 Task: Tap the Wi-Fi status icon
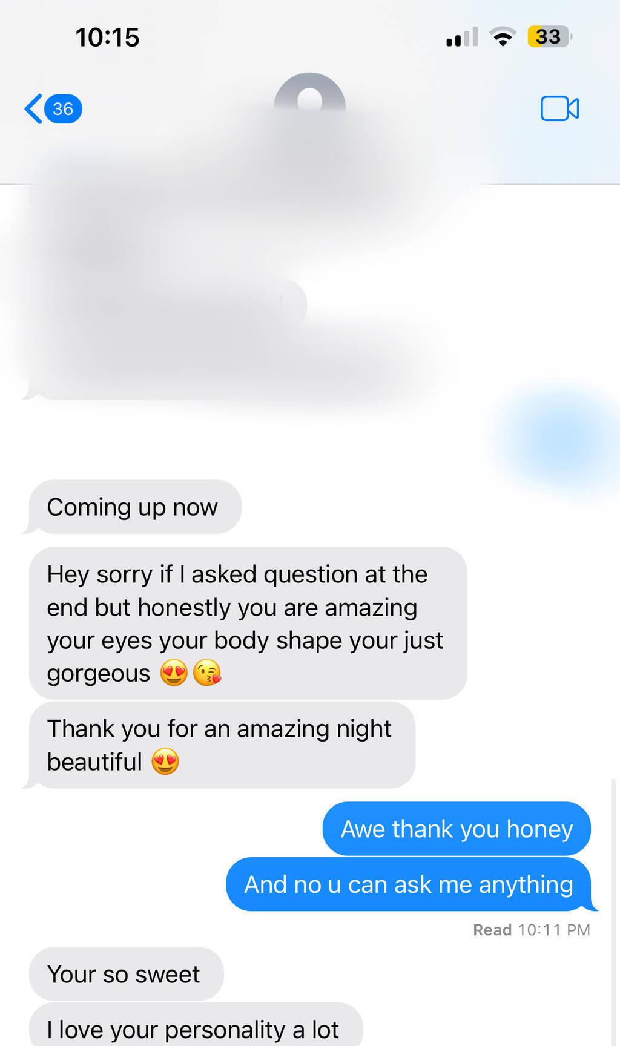502,37
